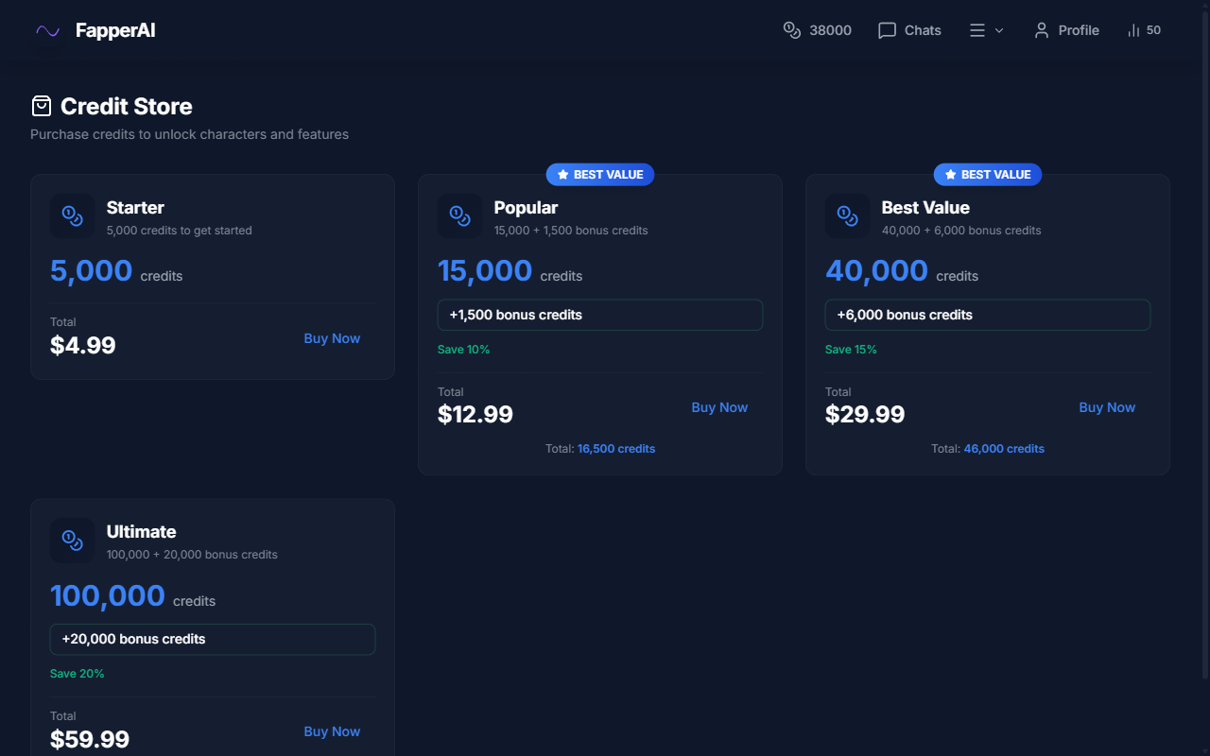Click the bar chart icon next to 50
The image size is (1210, 756).
[x=1132, y=30]
